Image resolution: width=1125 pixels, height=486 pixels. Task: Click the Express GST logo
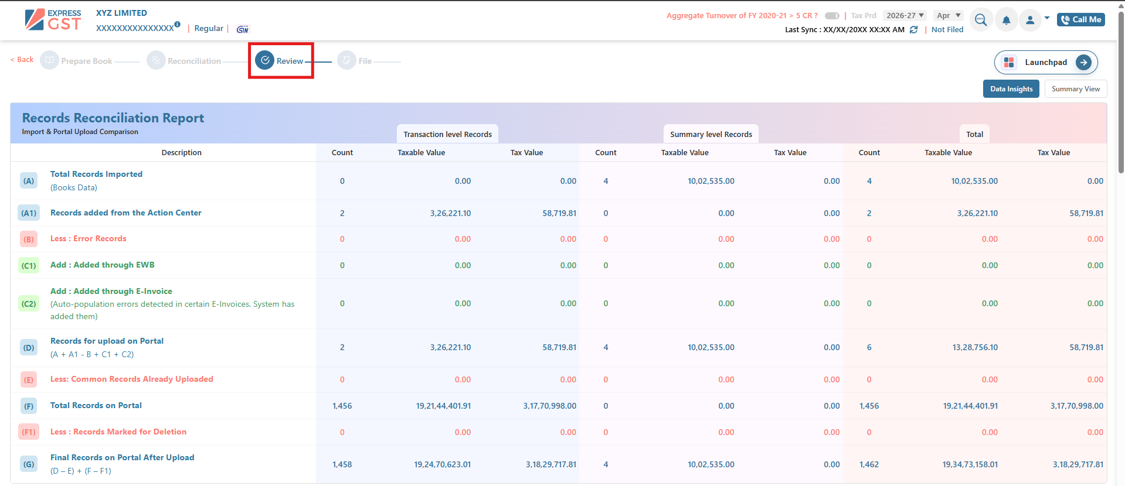(x=53, y=20)
